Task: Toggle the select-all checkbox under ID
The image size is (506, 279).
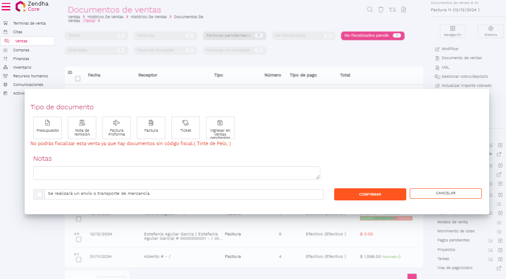Action: [78, 79]
